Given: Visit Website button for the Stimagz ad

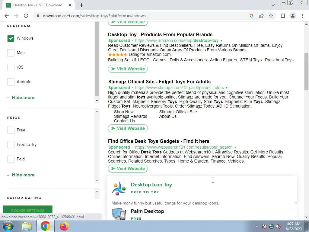Looking at the screenshot, I should click(128, 128).
